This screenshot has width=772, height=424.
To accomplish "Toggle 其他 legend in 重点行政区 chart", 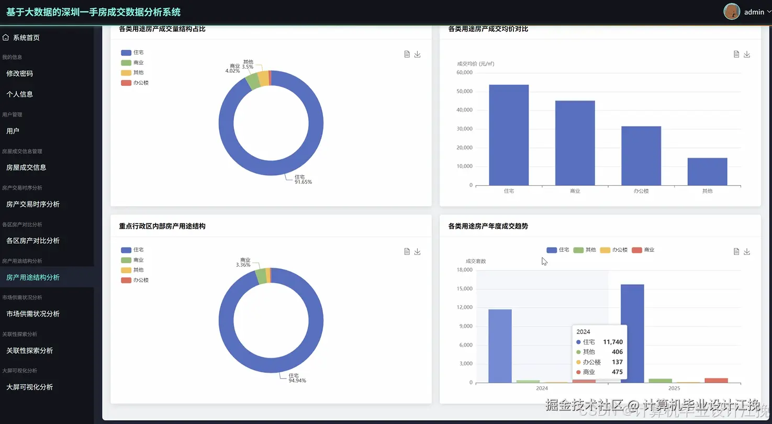I will (132, 270).
